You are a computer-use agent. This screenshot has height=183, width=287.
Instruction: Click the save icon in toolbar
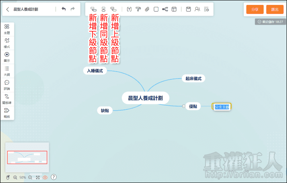click(188, 9)
